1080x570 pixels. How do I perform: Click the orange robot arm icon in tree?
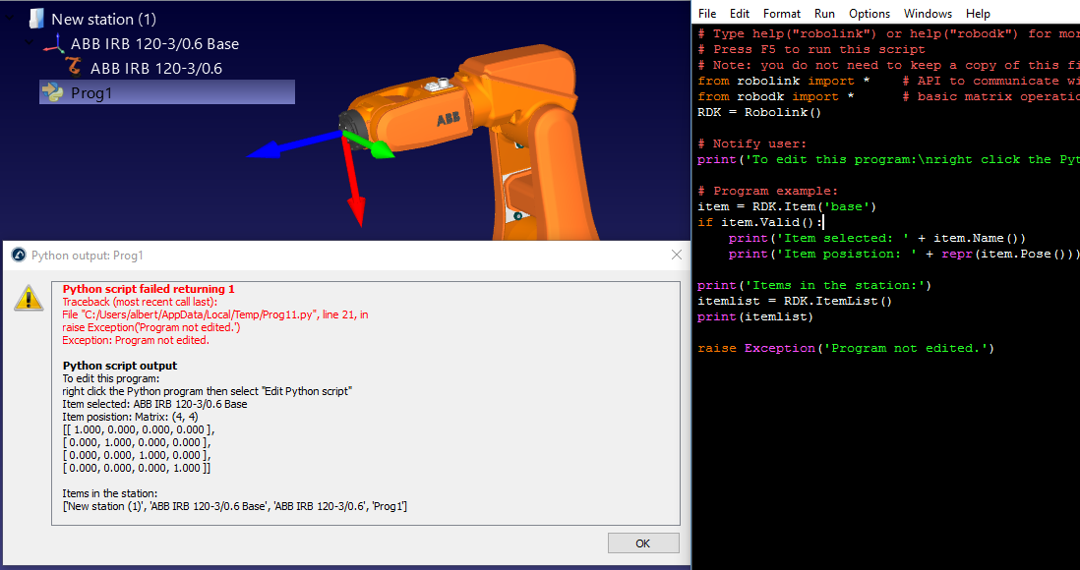point(75,68)
